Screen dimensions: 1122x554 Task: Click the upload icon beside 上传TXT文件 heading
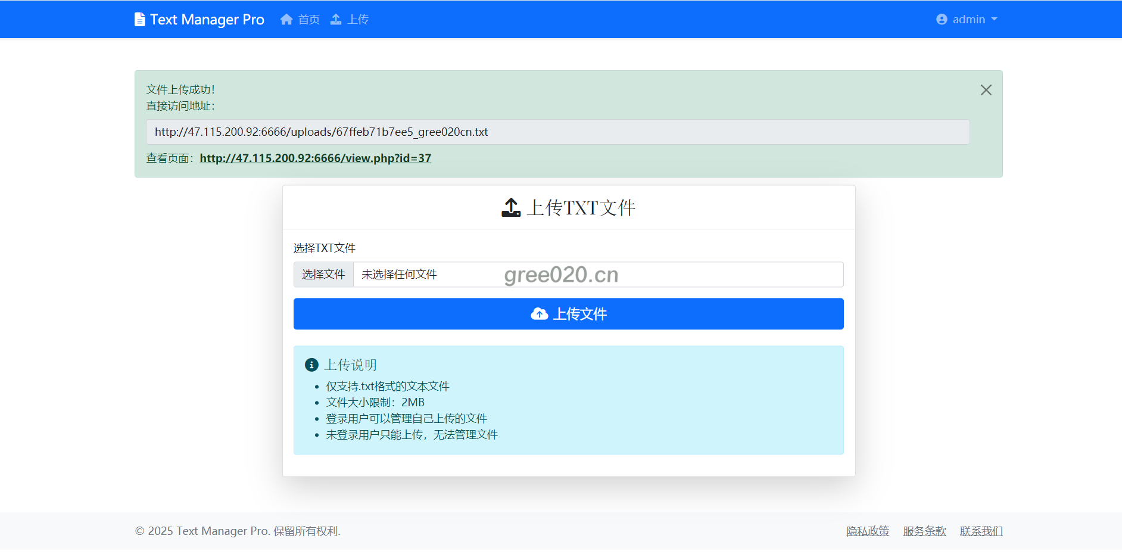pyautogui.click(x=511, y=207)
